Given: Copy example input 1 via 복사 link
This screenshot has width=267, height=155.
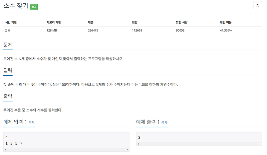Looking at the screenshot, I should point(31,122).
